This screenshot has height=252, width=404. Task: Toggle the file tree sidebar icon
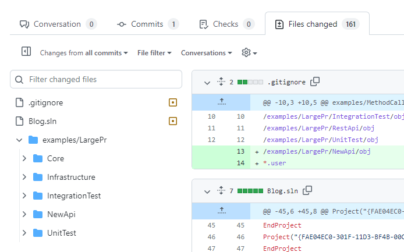(x=26, y=52)
